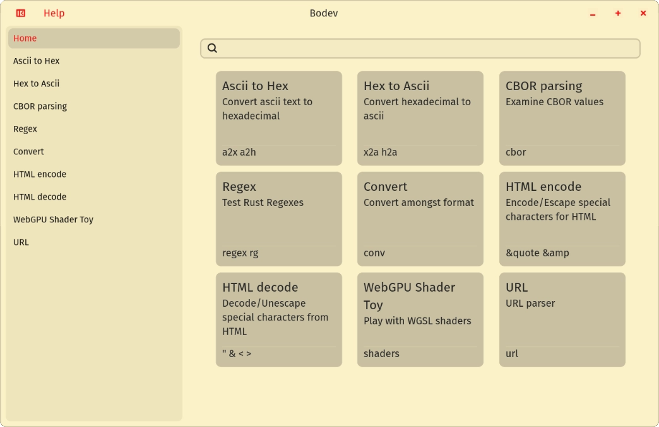Select WebGPU Shader Toy sidebar entry
This screenshot has width=659, height=427.
pyautogui.click(x=53, y=220)
